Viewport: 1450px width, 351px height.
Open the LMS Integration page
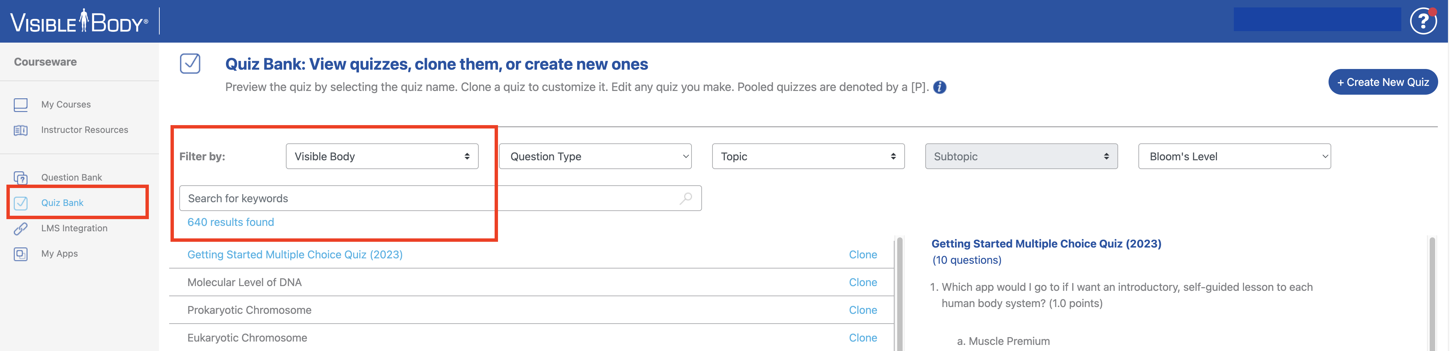74,228
